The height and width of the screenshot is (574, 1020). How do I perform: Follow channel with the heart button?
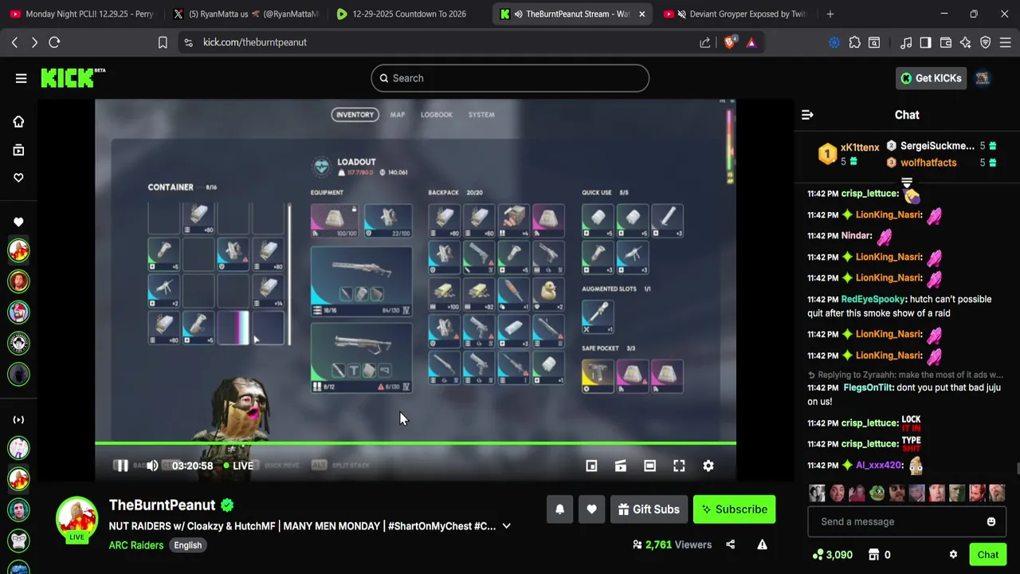591,509
